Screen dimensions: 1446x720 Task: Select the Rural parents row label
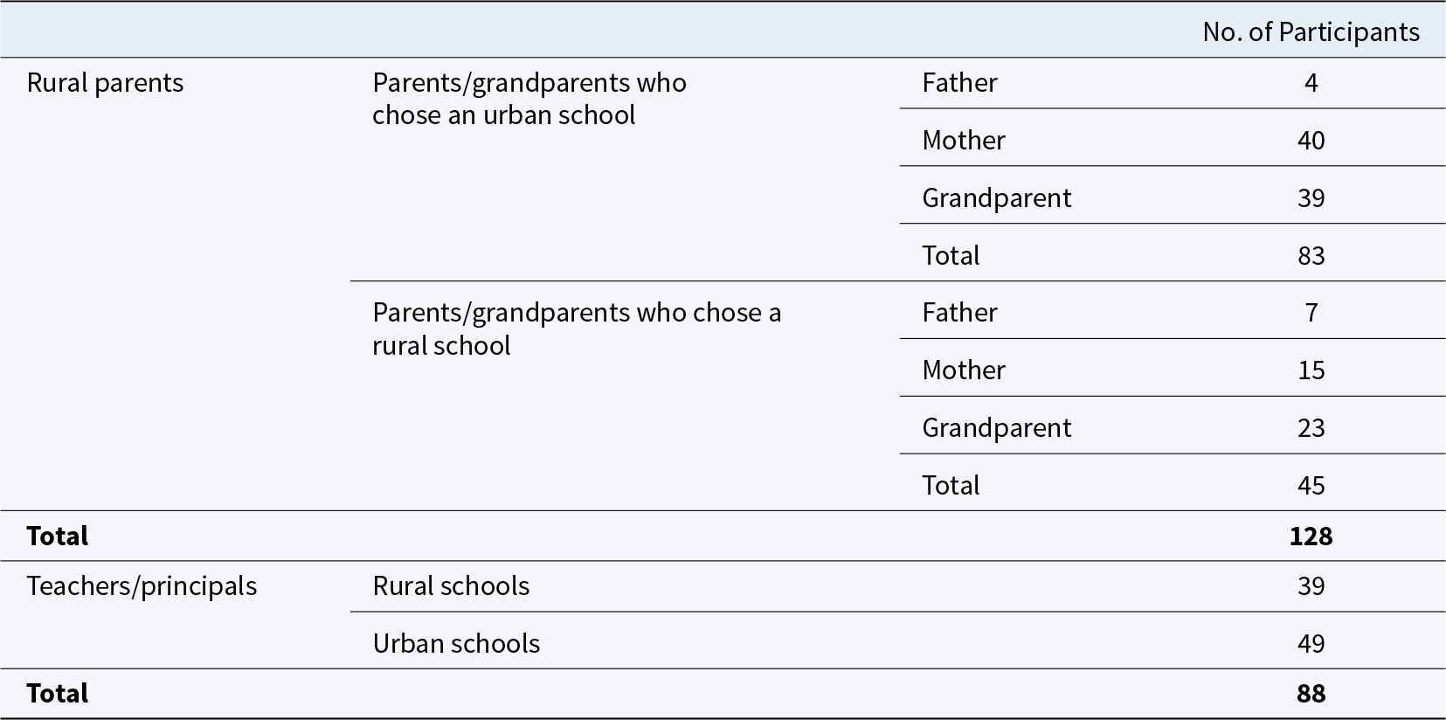tap(105, 83)
